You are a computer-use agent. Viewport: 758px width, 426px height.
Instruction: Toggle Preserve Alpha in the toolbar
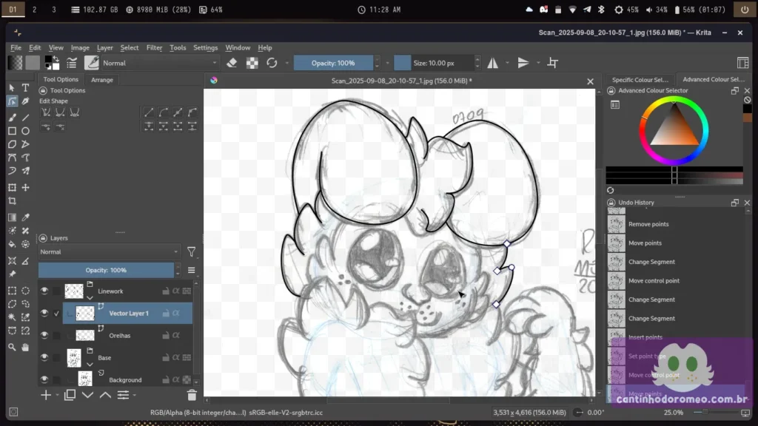pos(252,63)
